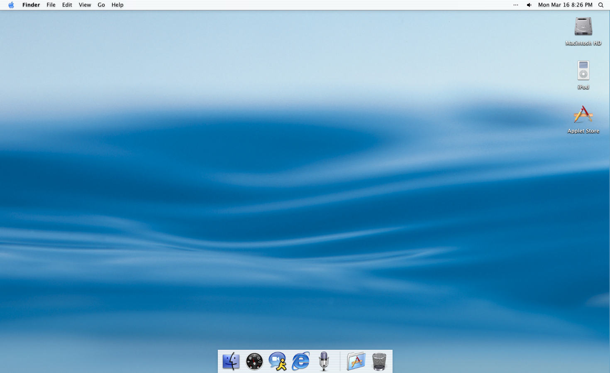This screenshot has height=373, width=610.
Task: Open iChat from the dock
Action: pos(277,361)
